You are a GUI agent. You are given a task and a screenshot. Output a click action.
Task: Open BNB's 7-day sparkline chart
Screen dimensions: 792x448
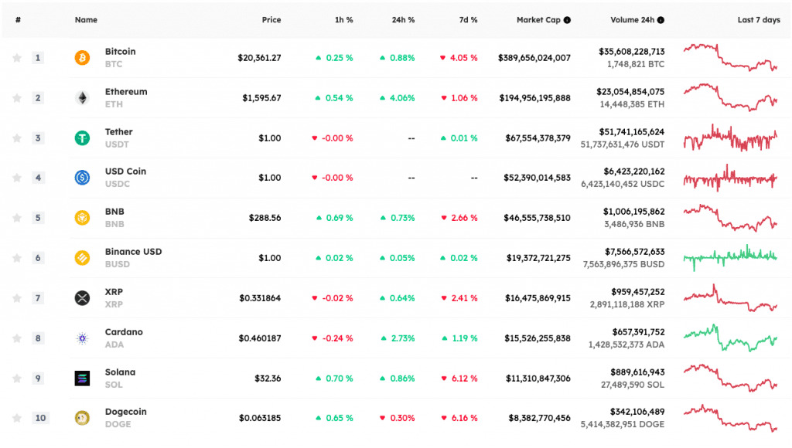pyautogui.click(x=730, y=218)
